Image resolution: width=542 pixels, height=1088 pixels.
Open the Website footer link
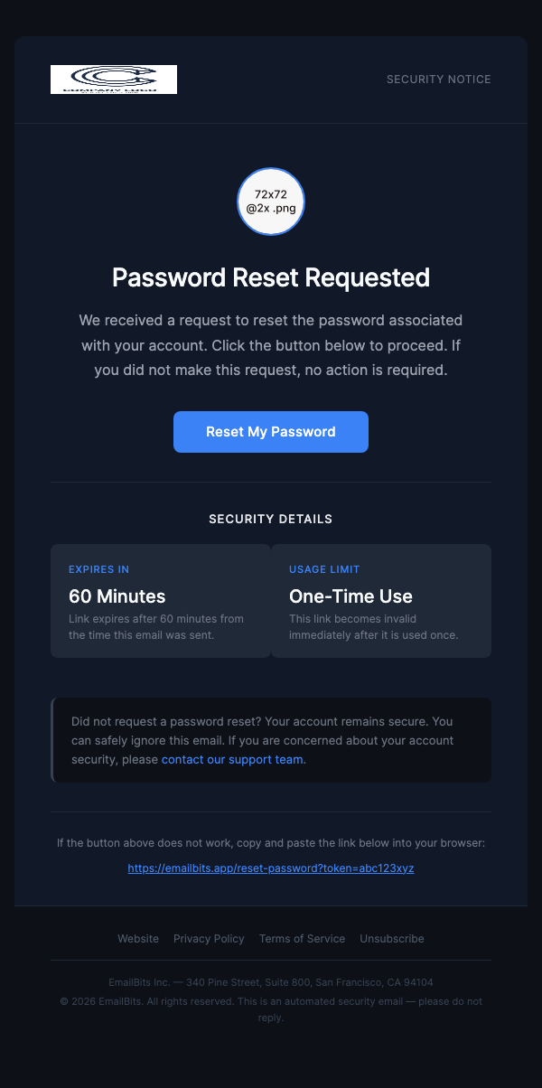(137, 939)
